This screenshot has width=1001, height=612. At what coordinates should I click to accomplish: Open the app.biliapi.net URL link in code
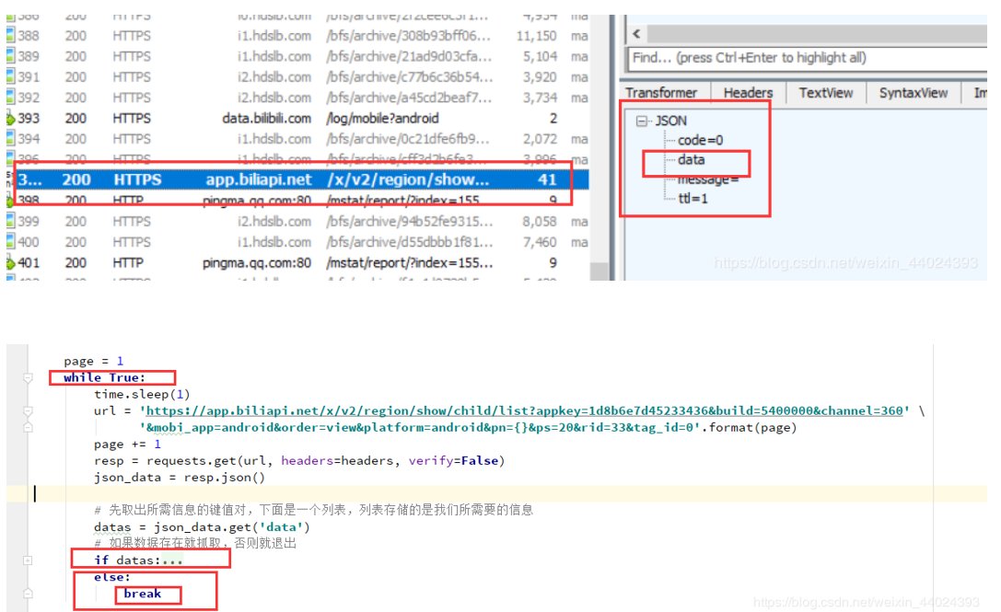(x=524, y=411)
